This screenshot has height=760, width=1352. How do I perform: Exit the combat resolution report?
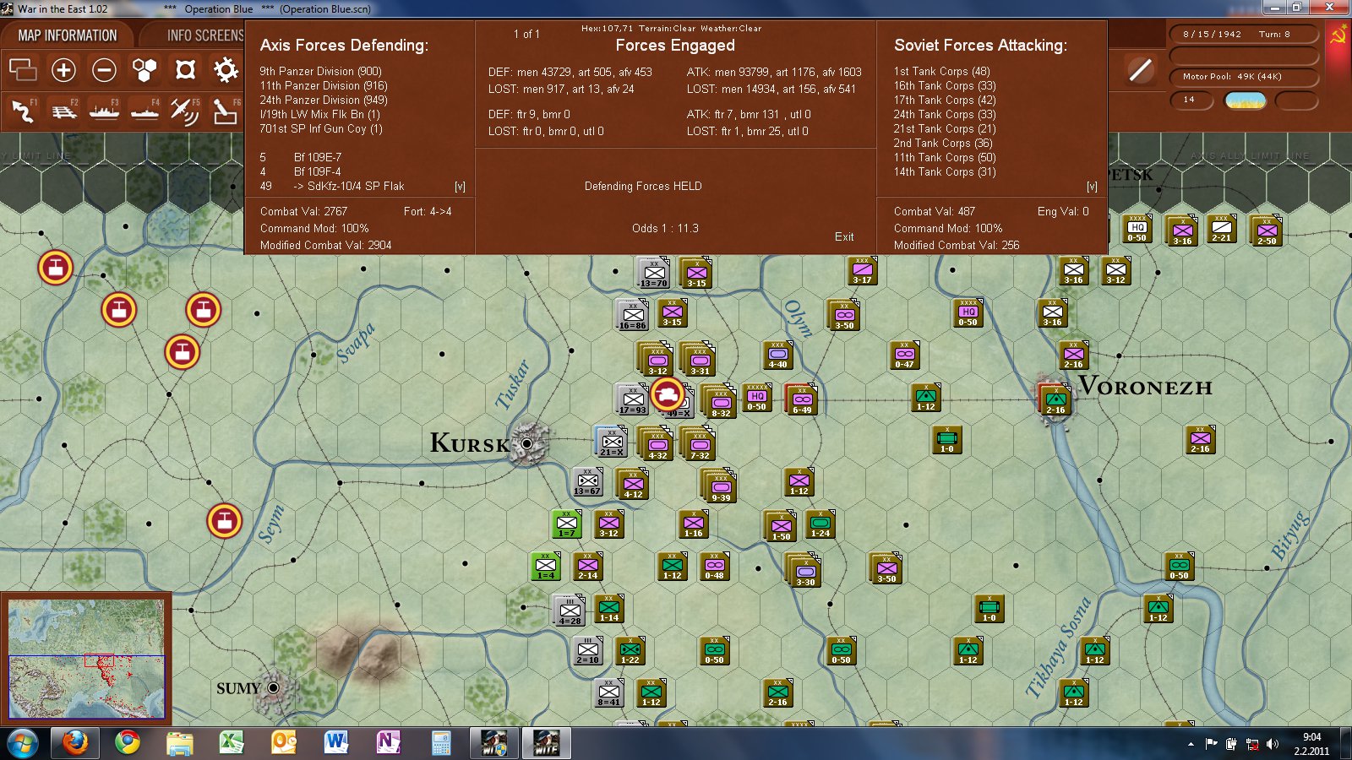pos(844,236)
